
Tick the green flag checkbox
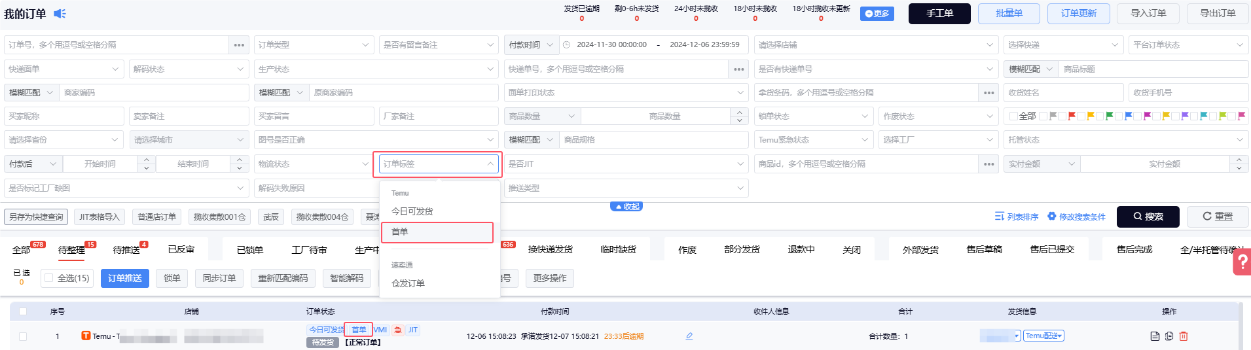coord(1100,116)
